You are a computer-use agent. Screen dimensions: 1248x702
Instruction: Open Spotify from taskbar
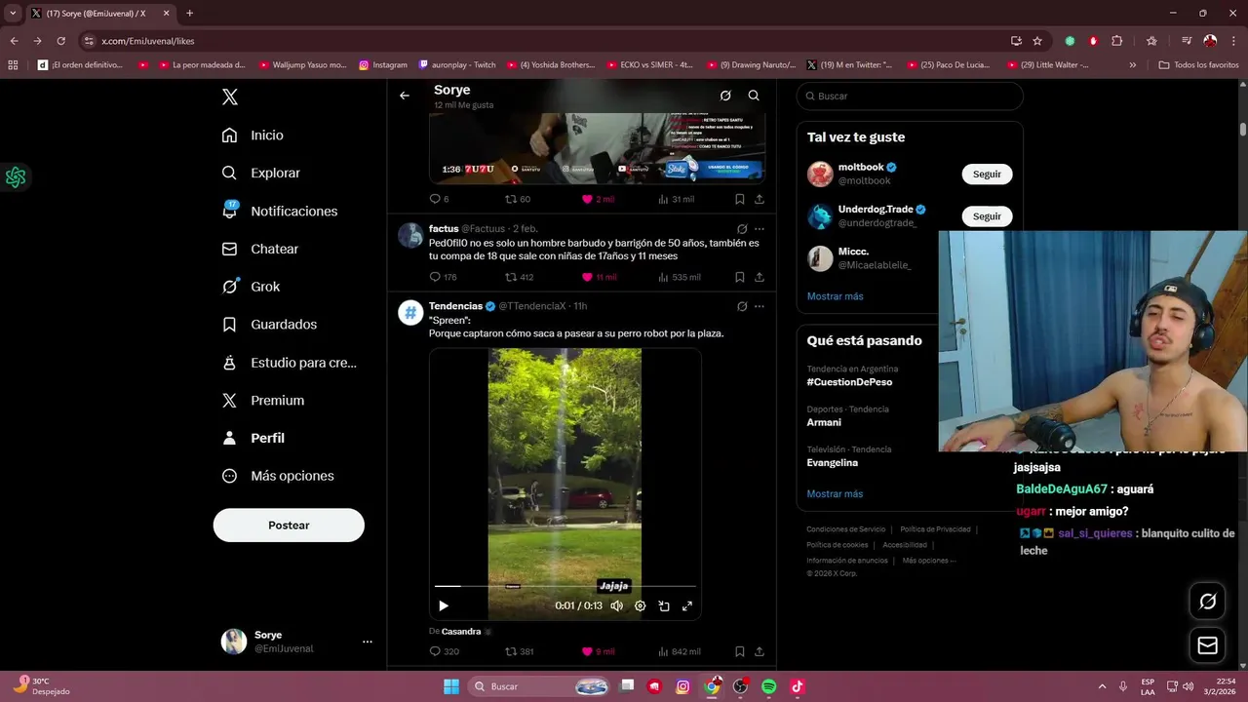tap(768, 686)
